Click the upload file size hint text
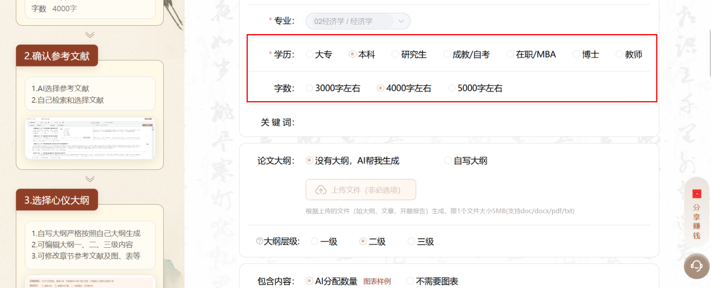The width and height of the screenshot is (711, 288). coord(440,211)
